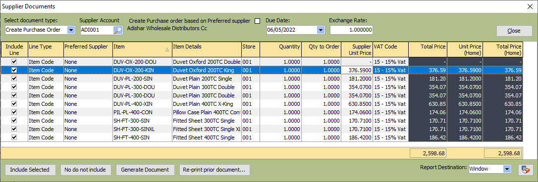Screen dimensions: 538x182
Task: Select item cell DUV-PL-200-SIN
Action: pyautogui.click(x=142, y=79)
